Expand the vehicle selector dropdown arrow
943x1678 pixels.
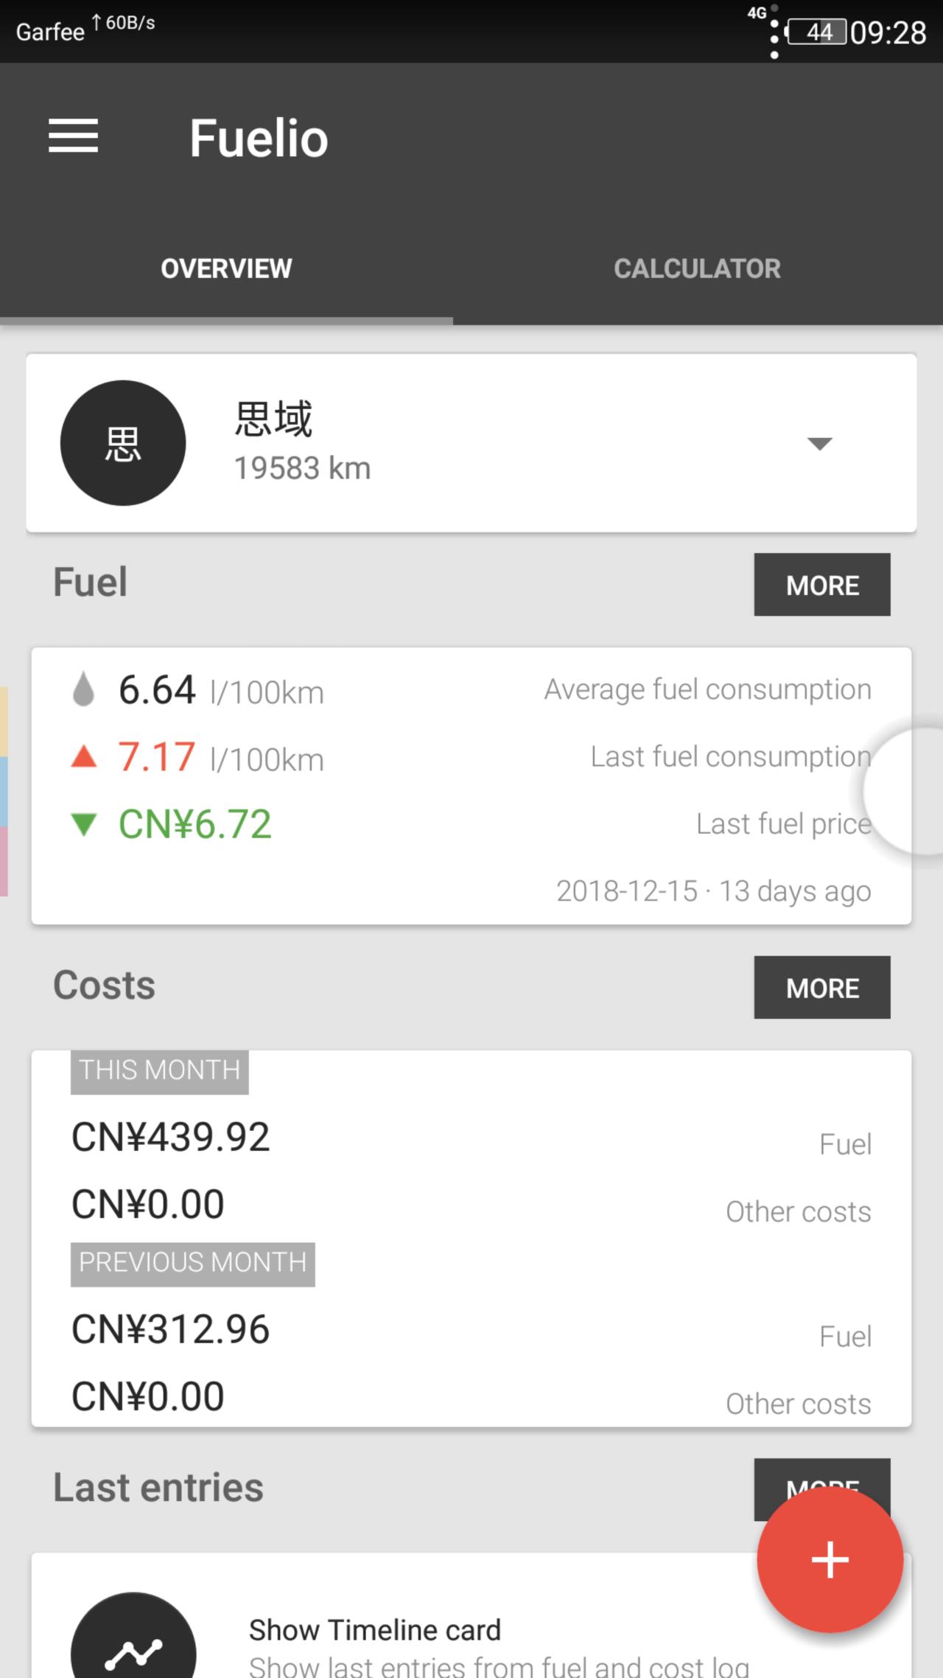click(x=819, y=443)
